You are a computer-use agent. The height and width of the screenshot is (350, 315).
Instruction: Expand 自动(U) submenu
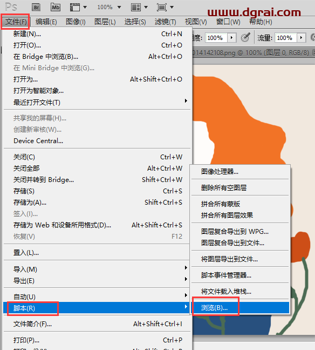click(97, 297)
